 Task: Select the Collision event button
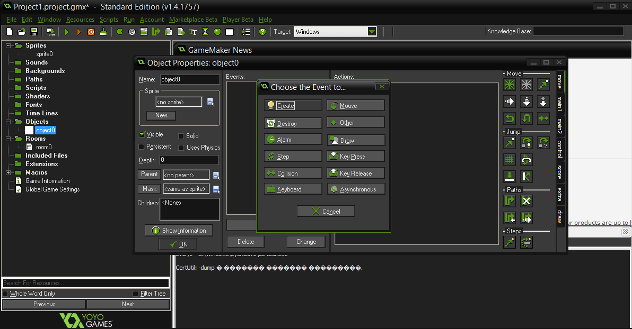(x=293, y=173)
